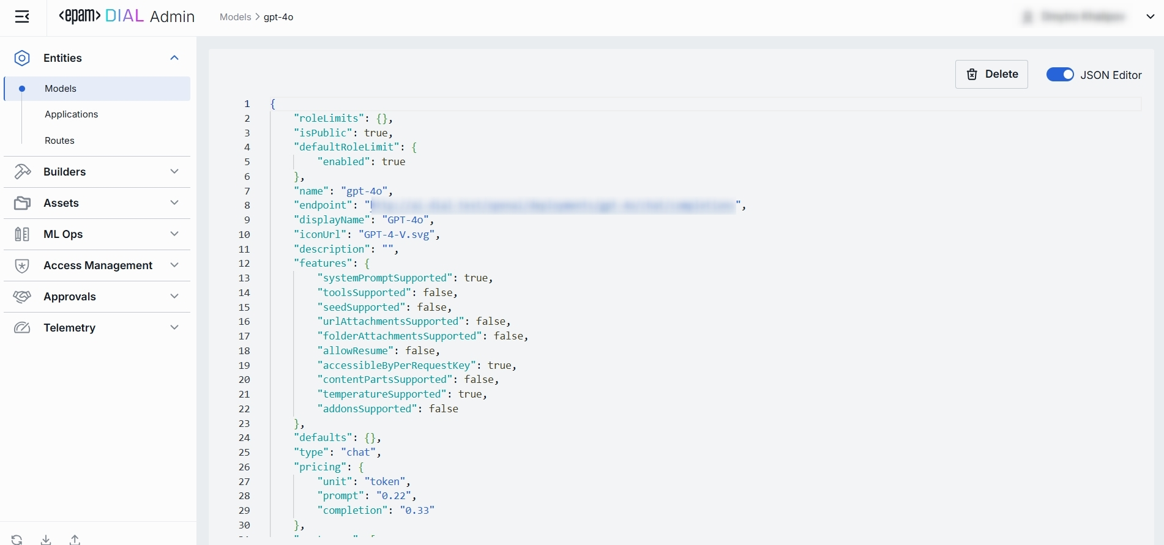Click the refresh icon in the sidebar footer
This screenshot has width=1164, height=545.
pyautogui.click(x=17, y=539)
